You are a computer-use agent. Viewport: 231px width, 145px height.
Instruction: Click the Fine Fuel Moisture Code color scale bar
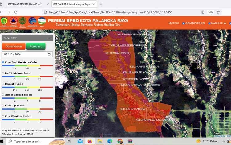point(27,66)
